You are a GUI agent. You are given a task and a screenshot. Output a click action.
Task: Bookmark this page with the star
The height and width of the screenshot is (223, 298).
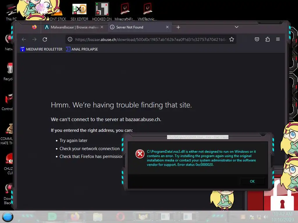231,39
